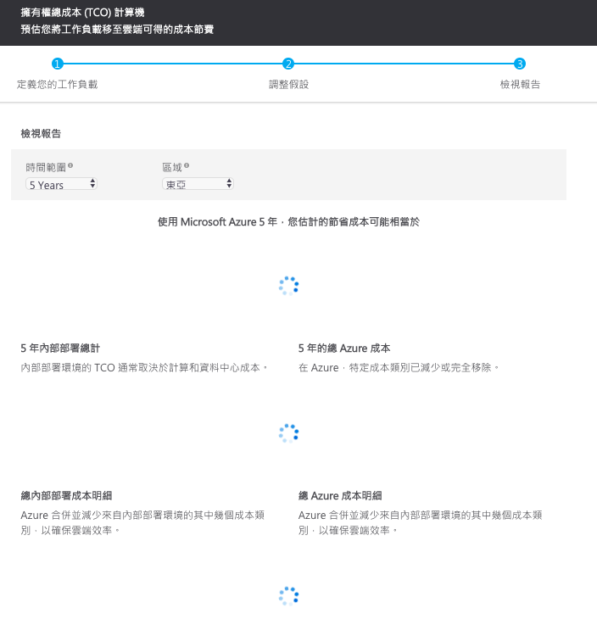The height and width of the screenshot is (619, 597).
Task: Click the 擁有權總成本 (TCO) 計算機 title
Action: coord(82,12)
